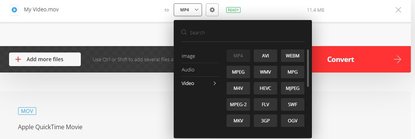Select the WMV format tile
The height and width of the screenshot is (139, 415).
265,72
